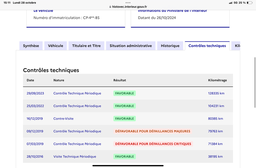The height and width of the screenshot is (168, 256).
Task: Click the Datant du 26/10/2024 text
Action: point(157,18)
